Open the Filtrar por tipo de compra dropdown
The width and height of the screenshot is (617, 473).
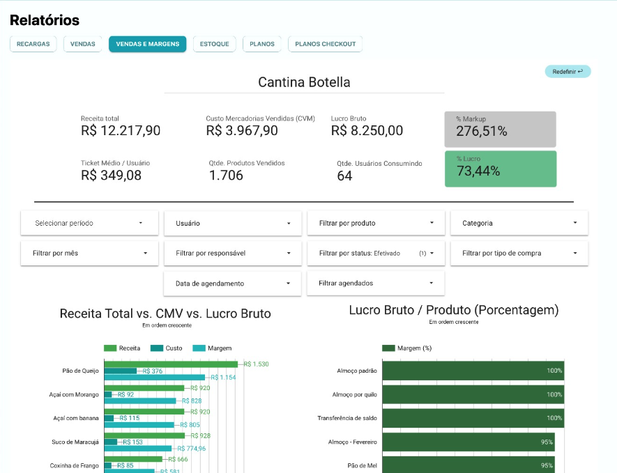tap(519, 253)
